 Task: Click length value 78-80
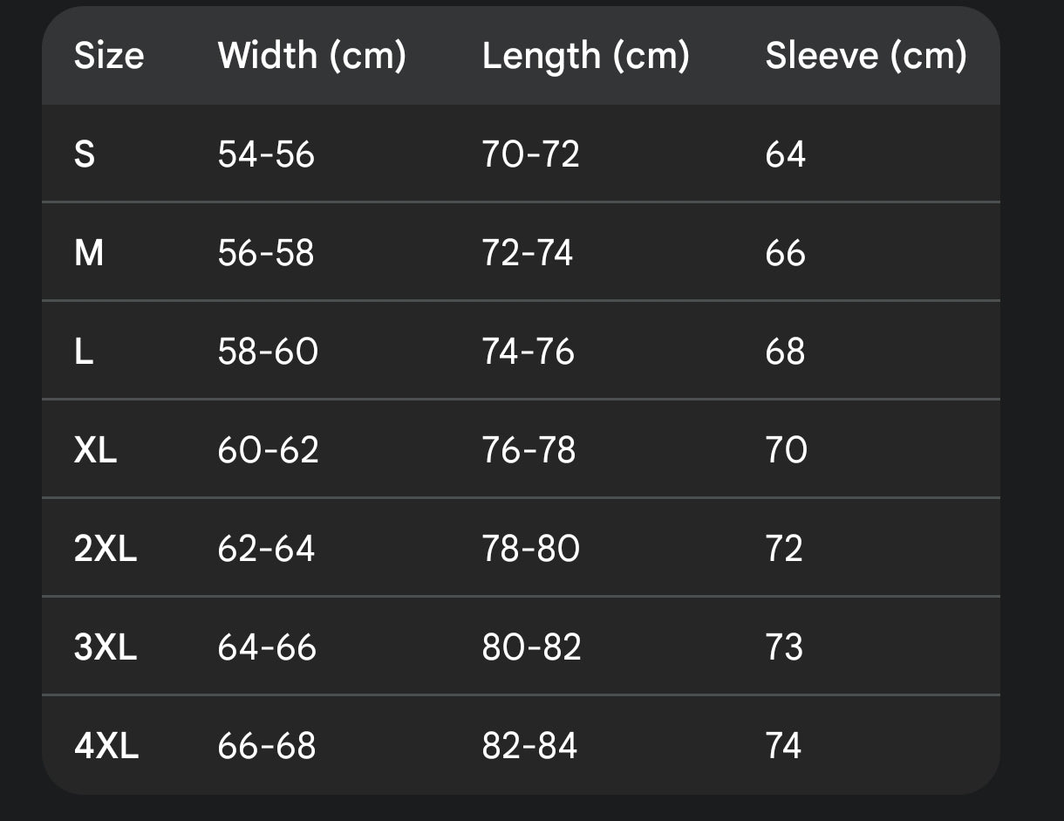pyautogui.click(x=530, y=550)
